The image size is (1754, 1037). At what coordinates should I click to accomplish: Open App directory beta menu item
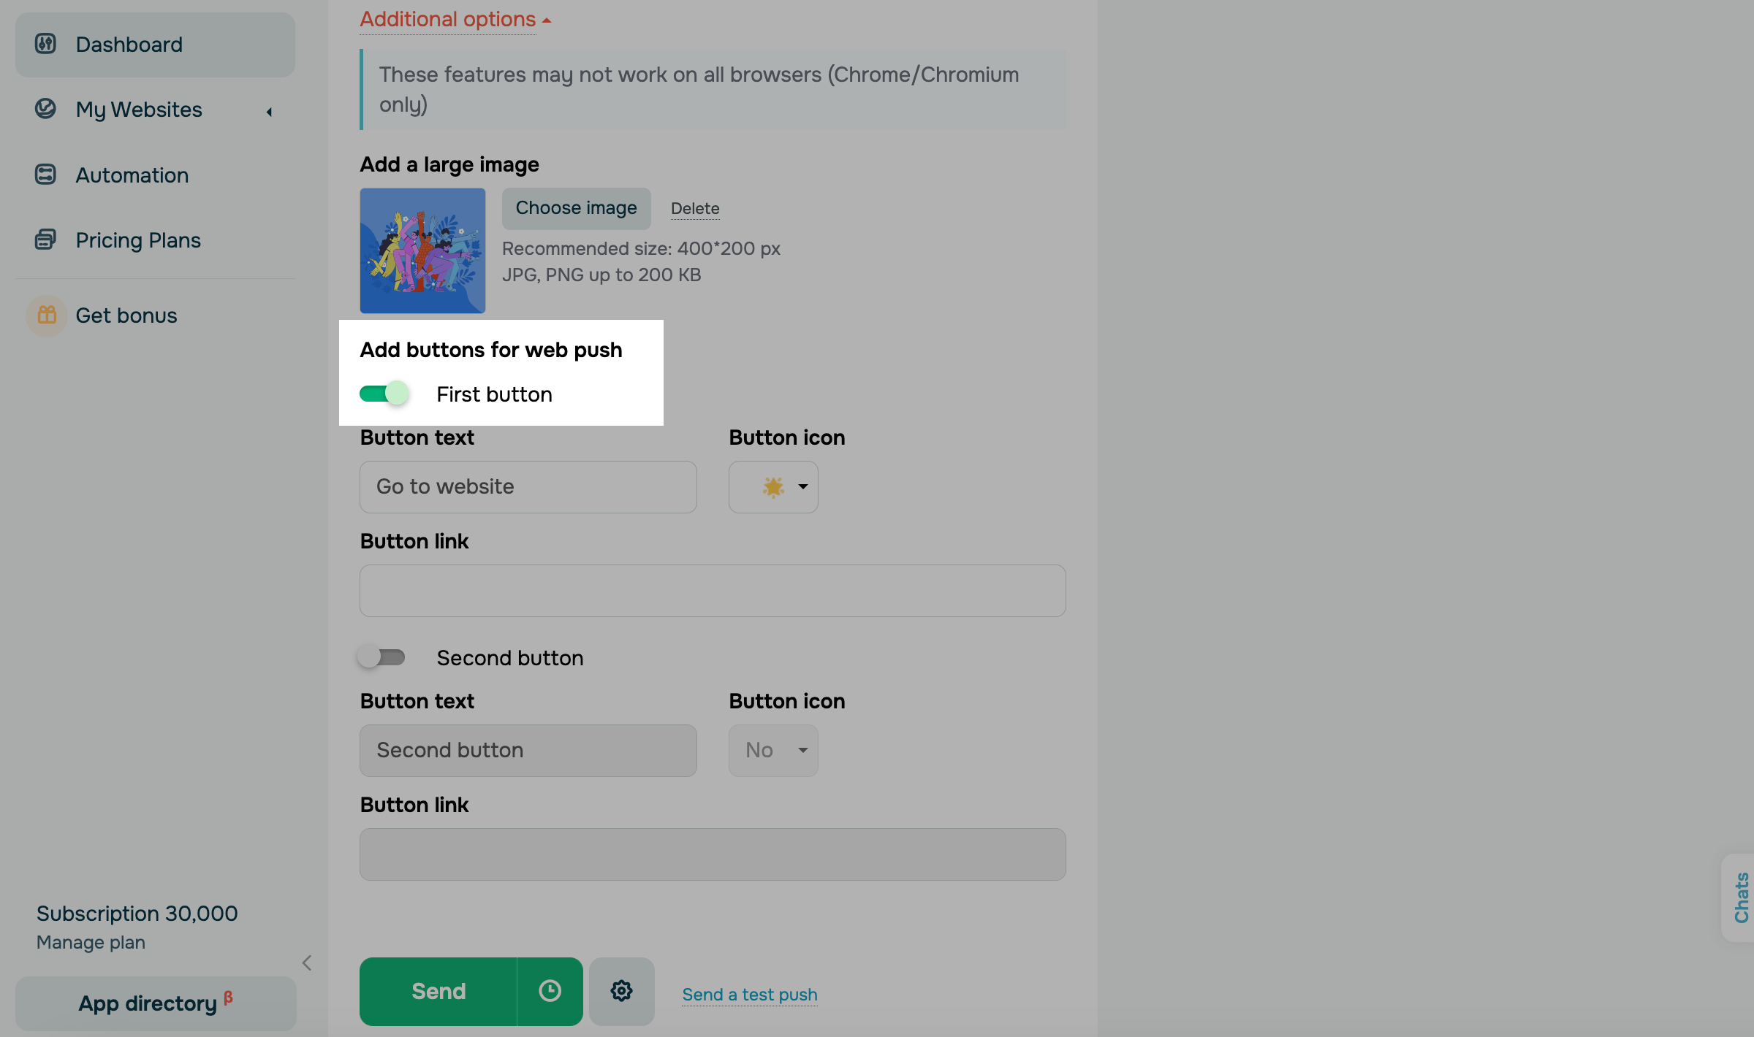point(156,1003)
